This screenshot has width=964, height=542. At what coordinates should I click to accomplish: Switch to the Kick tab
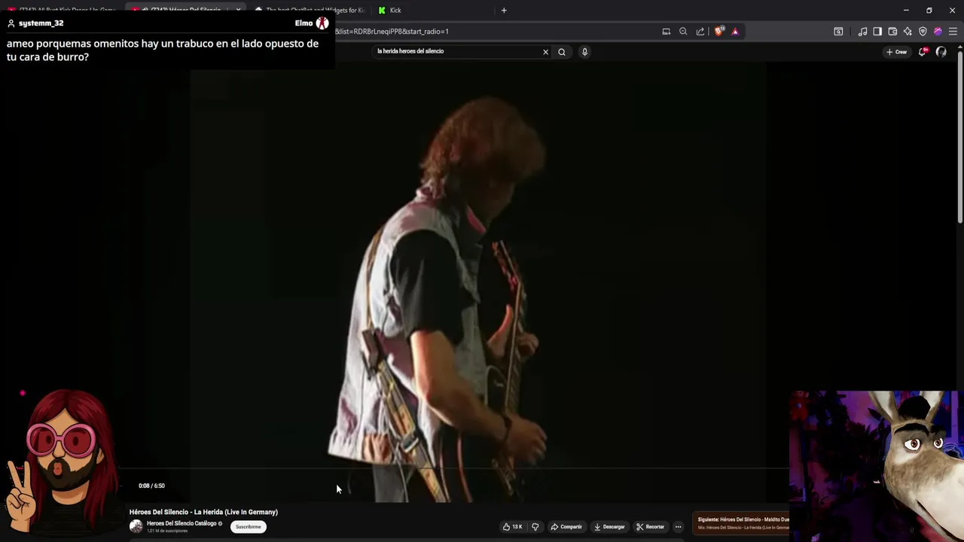[x=429, y=11]
